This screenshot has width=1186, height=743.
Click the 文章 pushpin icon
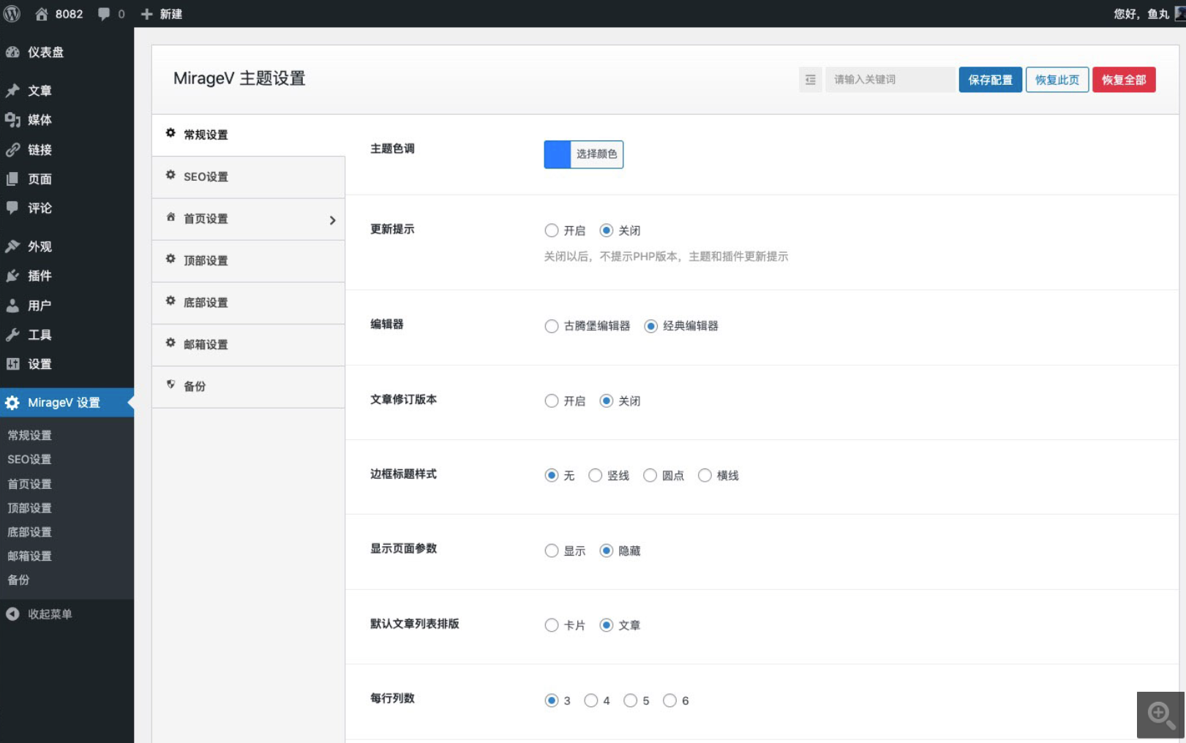[12, 91]
